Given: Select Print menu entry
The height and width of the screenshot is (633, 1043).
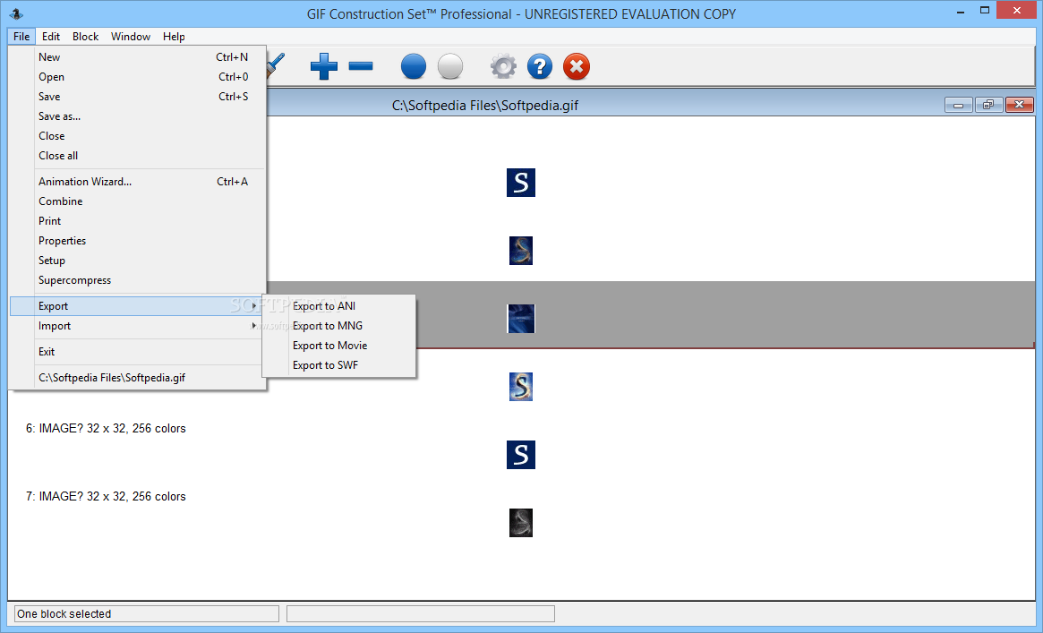Looking at the screenshot, I should pos(138,221).
